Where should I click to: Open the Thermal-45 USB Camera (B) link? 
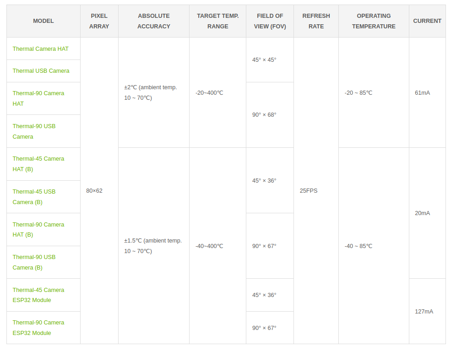pos(34,197)
